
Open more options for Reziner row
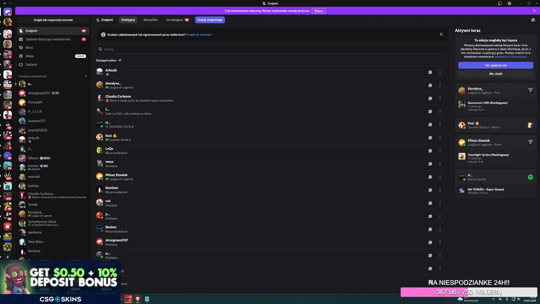point(440,229)
